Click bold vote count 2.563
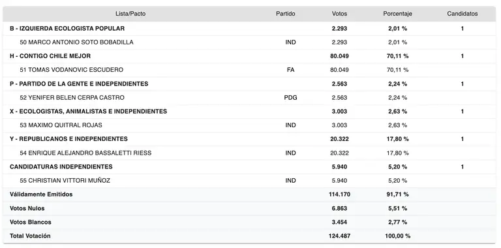 [x=339, y=84]
